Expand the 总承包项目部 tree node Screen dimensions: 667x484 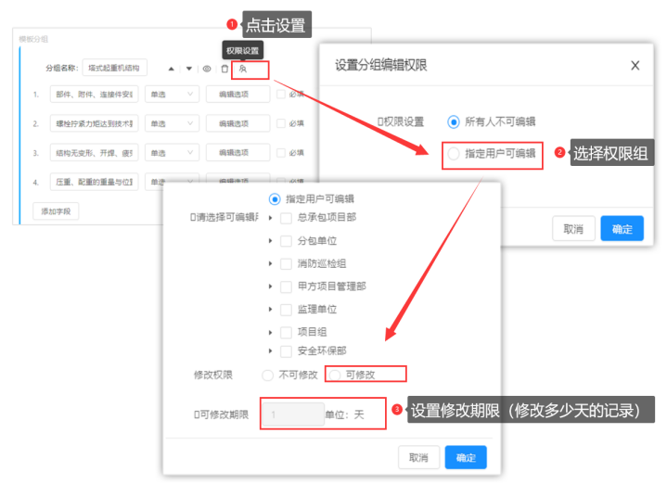click(270, 218)
